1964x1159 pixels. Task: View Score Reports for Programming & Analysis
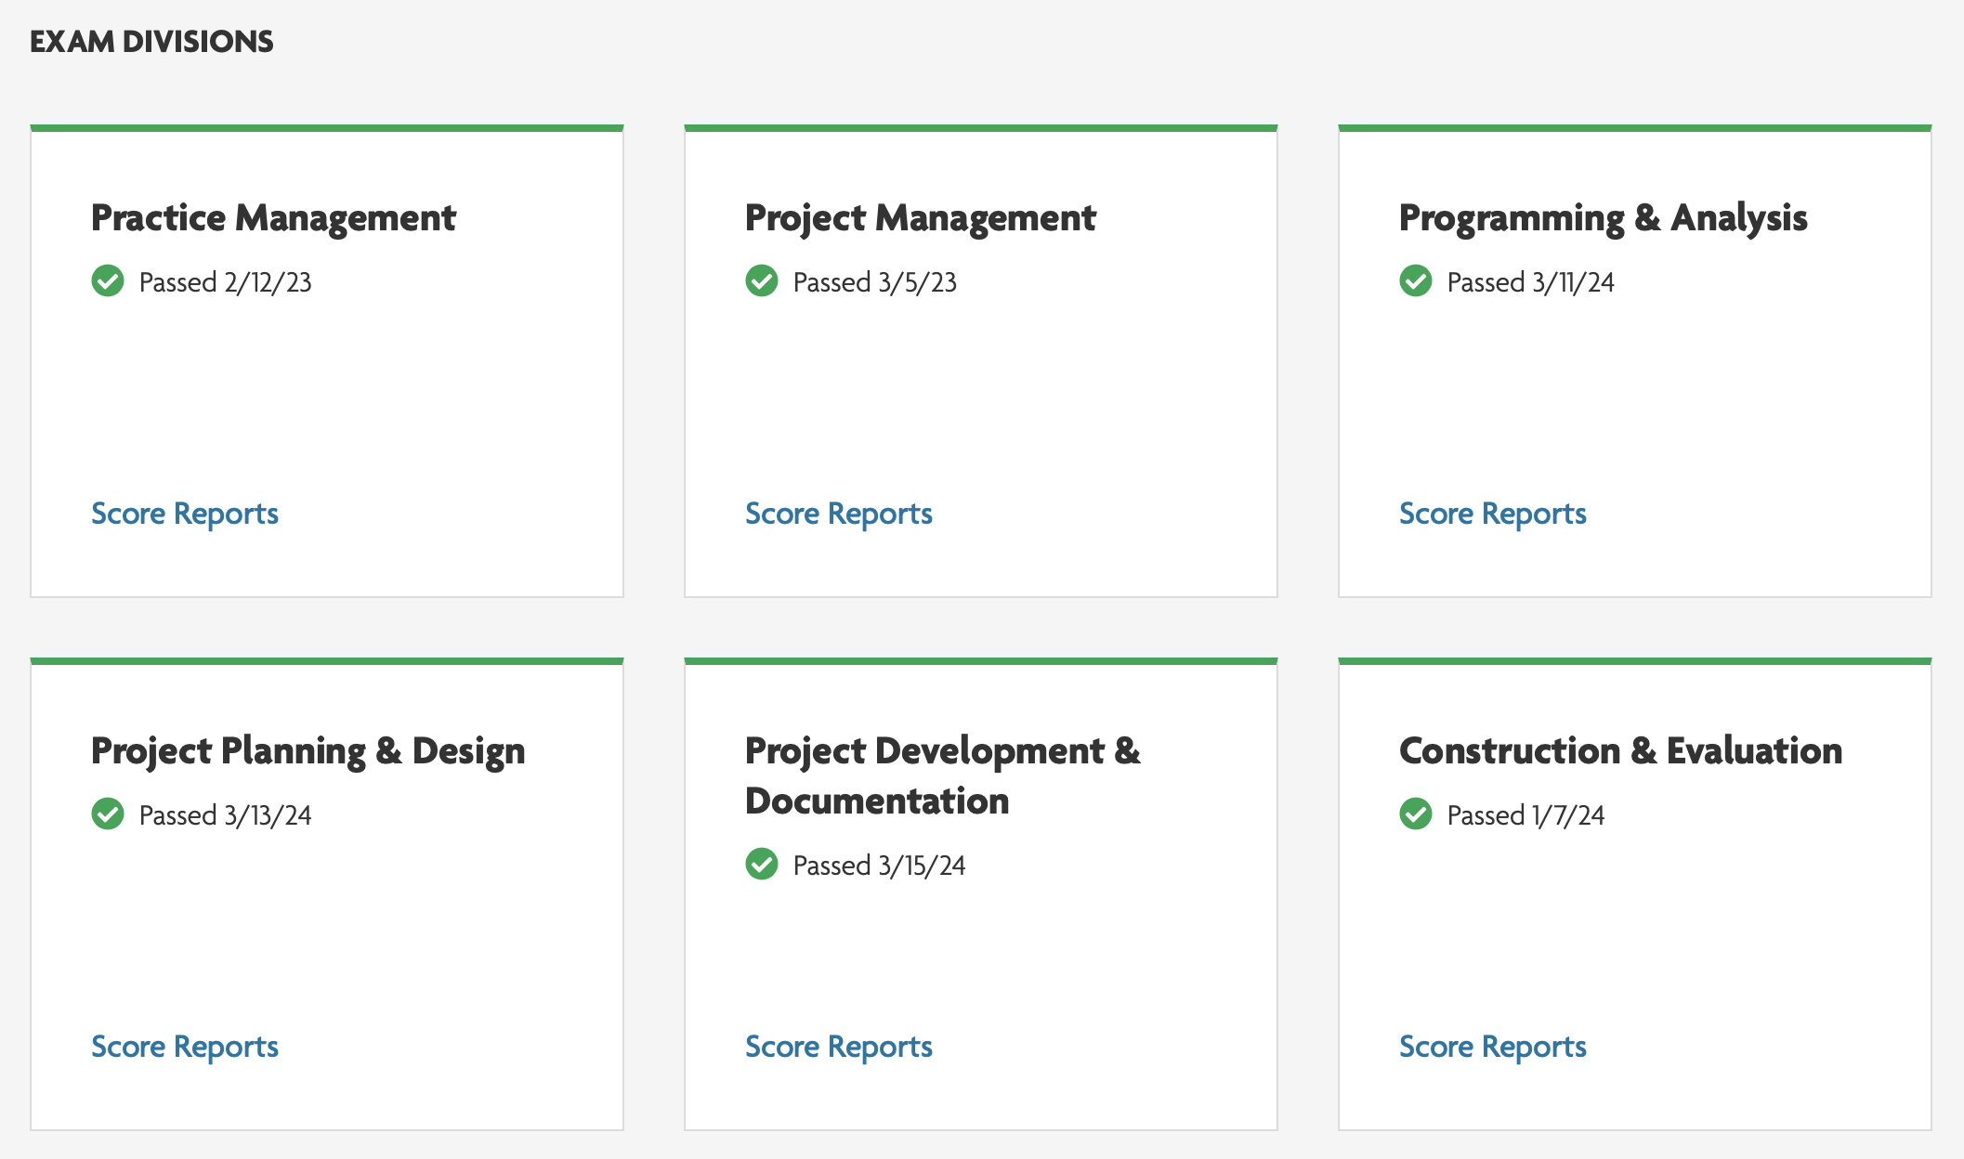click(x=1493, y=514)
